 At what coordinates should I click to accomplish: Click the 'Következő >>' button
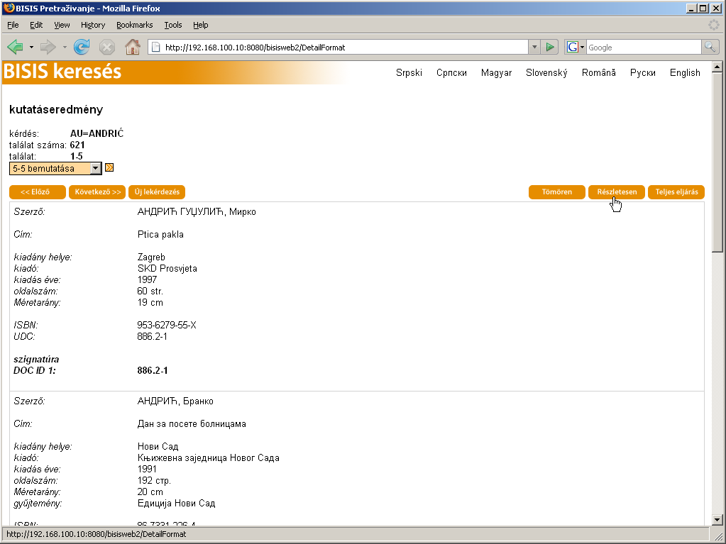[x=97, y=192]
